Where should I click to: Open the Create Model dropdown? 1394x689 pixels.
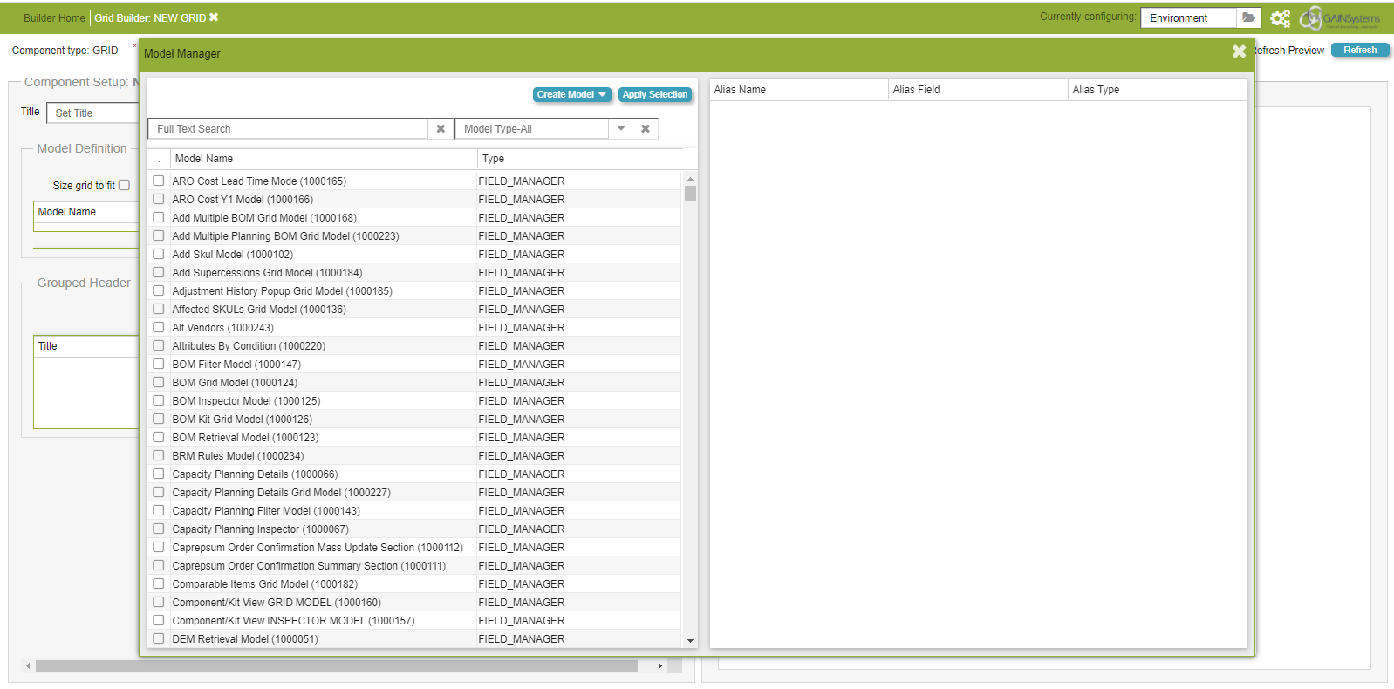coord(571,94)
